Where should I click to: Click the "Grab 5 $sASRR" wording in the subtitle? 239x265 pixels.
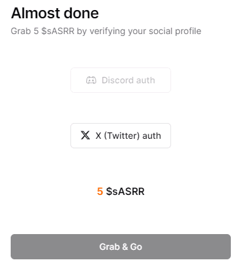pos(43,31)
